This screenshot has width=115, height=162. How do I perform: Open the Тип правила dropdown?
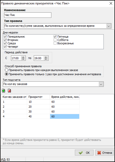click(x=109, y=26)
